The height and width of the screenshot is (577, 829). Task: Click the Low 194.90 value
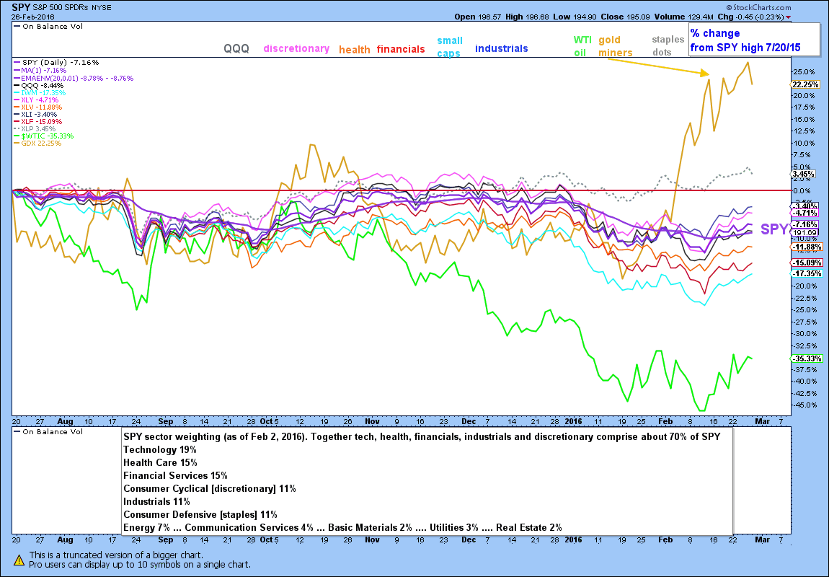(575, 17)
